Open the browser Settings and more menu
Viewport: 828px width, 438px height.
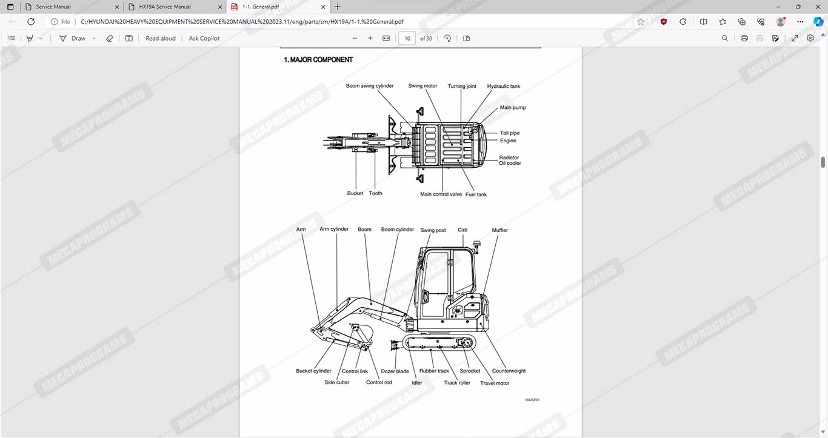pyautogui.click(x=800, y=22)
